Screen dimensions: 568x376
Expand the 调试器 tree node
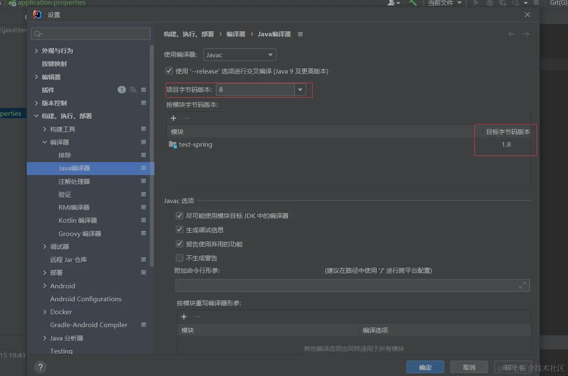point(45,246)
